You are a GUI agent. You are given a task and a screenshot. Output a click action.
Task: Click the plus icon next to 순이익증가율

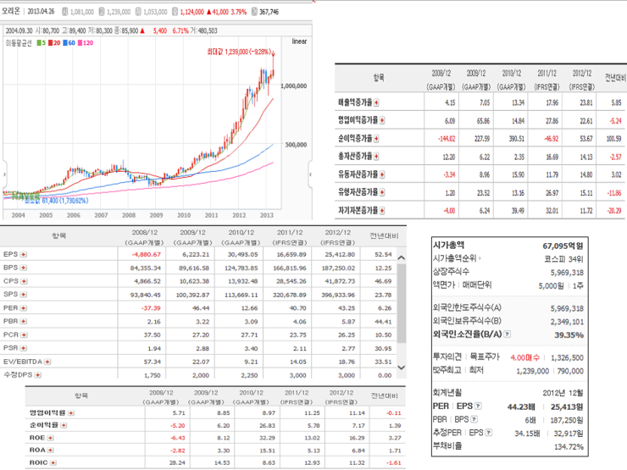coord(376,139)
